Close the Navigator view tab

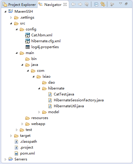65,4
